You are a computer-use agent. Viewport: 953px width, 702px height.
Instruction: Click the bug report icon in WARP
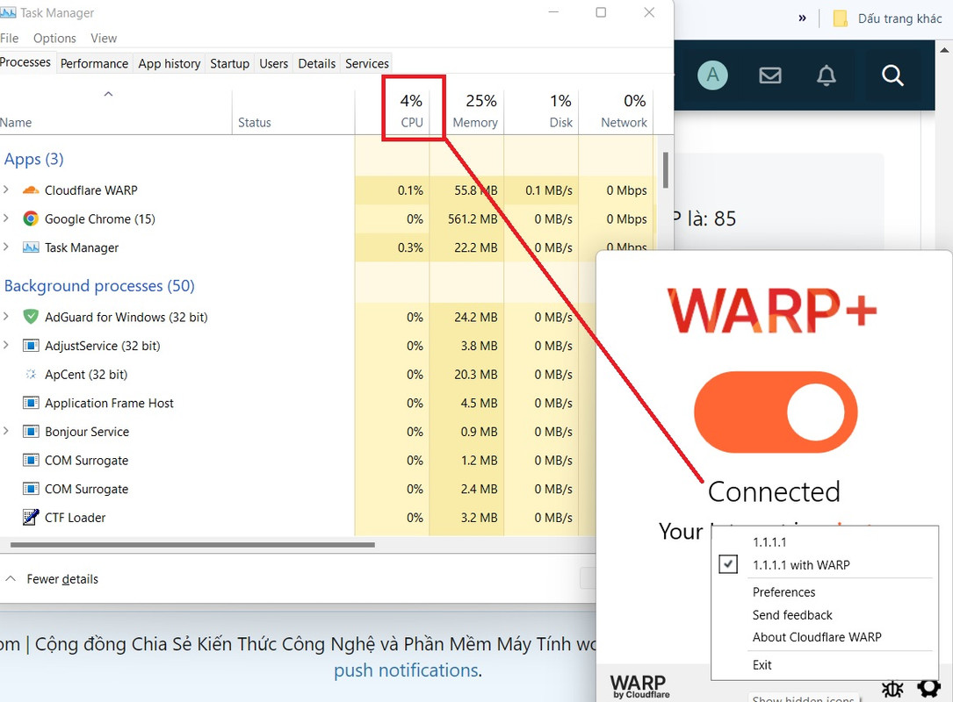[x=892, y=689]
